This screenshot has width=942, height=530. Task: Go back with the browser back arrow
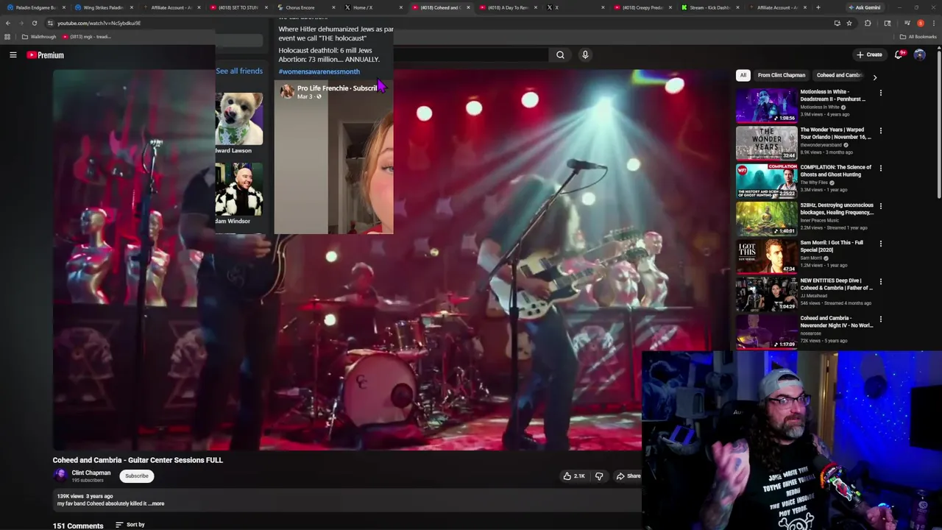[x=8, y=23]
